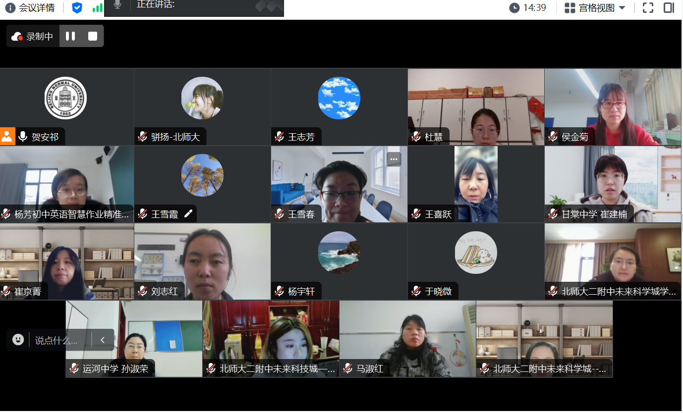Open the side panel layout icon

(x=669, y=8)
